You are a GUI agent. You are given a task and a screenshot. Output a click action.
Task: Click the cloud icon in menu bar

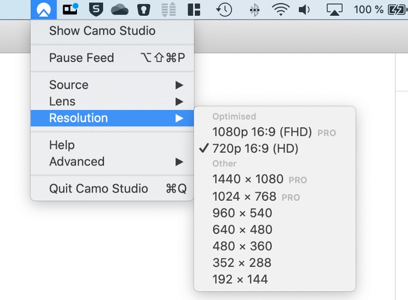119,10
